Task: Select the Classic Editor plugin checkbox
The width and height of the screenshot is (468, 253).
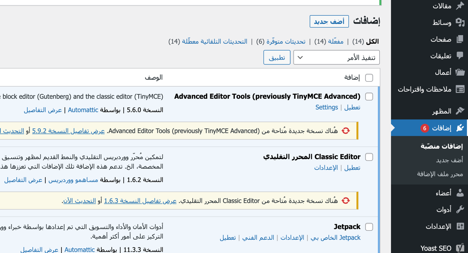Action: [369, 157]
